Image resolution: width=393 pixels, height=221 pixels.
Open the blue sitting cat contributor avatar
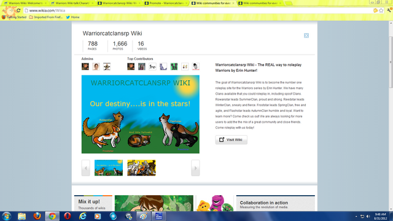163,66
